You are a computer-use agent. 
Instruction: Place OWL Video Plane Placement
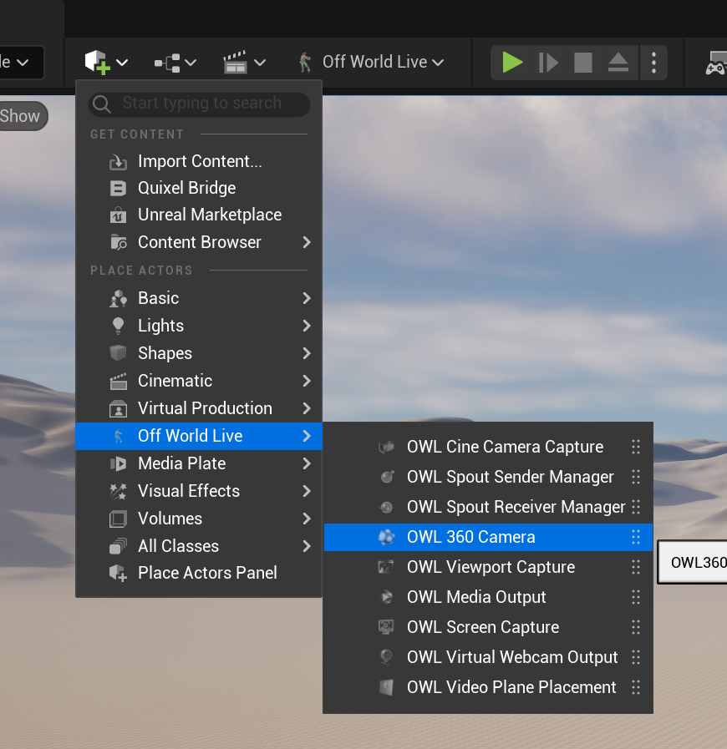click(488, 688)
